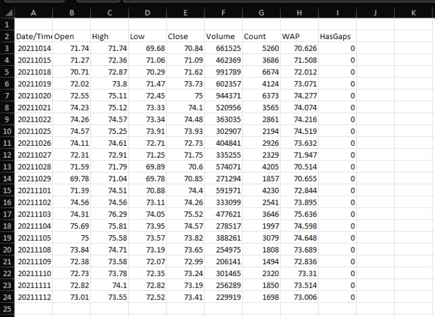Viewport: 435px width, 317px height.
Task: Select WAP value 74.519
Action: click(x=300, y=132)
